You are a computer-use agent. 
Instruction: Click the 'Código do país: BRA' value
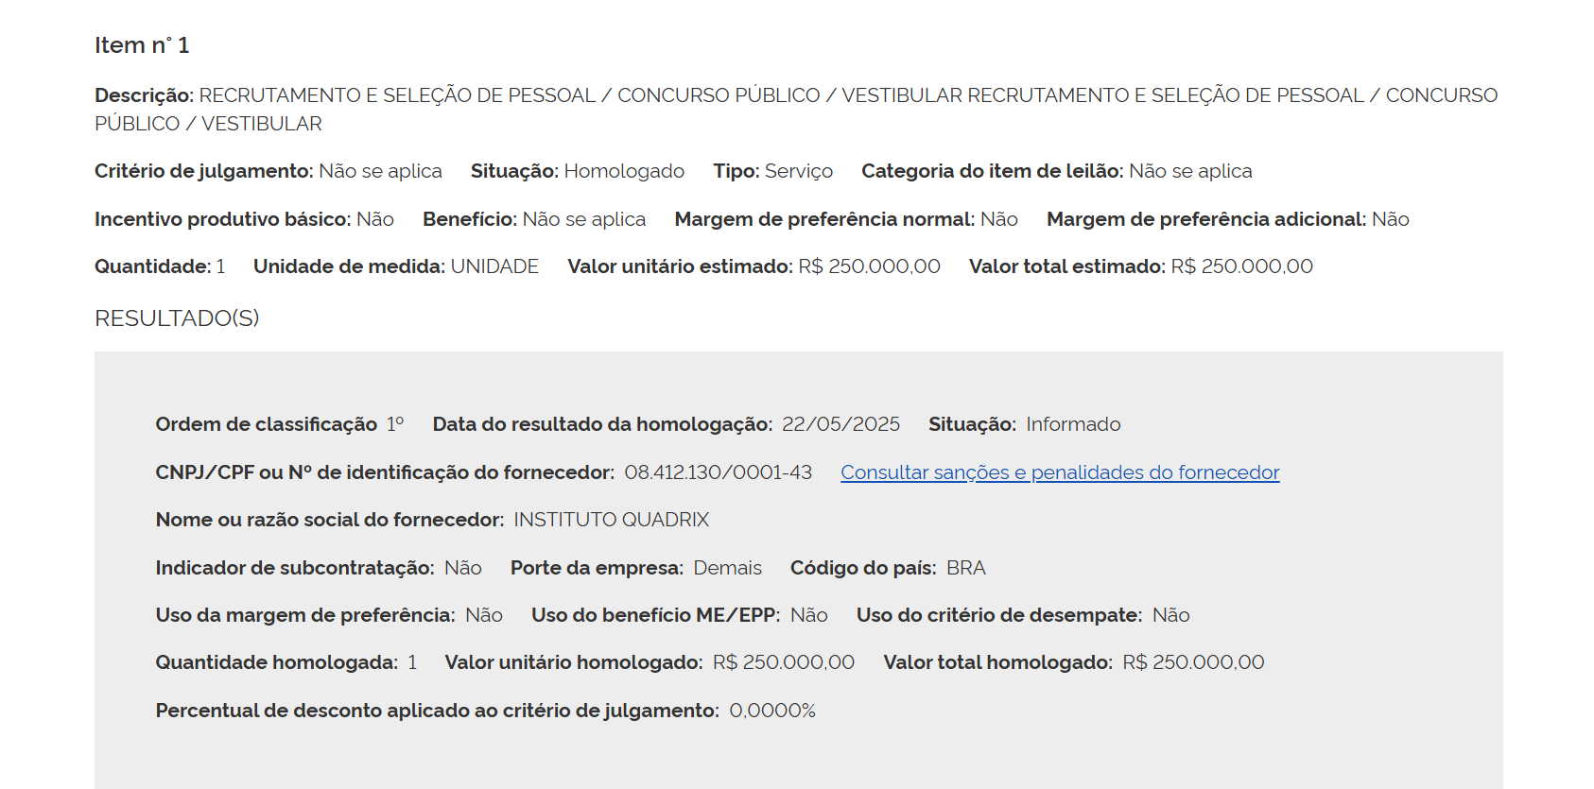pos(965,568)
